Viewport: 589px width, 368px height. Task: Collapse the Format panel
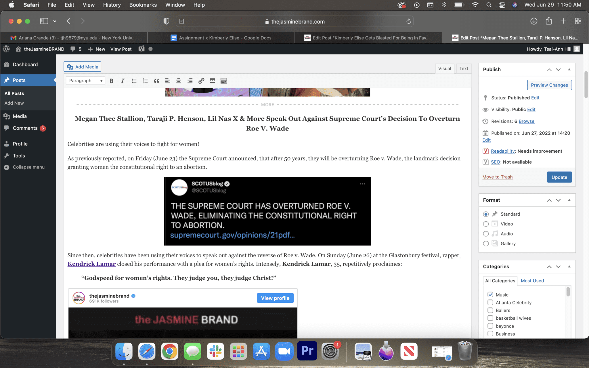coord(569,200)
